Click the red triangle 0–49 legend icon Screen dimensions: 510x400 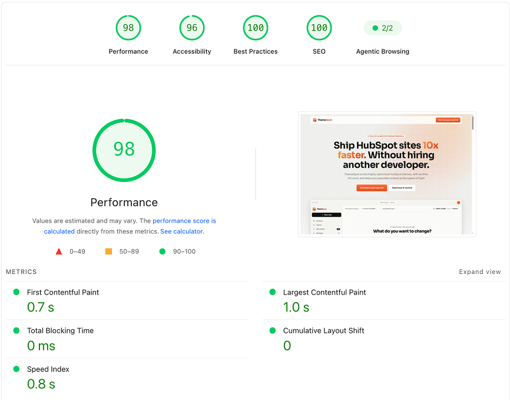tap(59, 252)
